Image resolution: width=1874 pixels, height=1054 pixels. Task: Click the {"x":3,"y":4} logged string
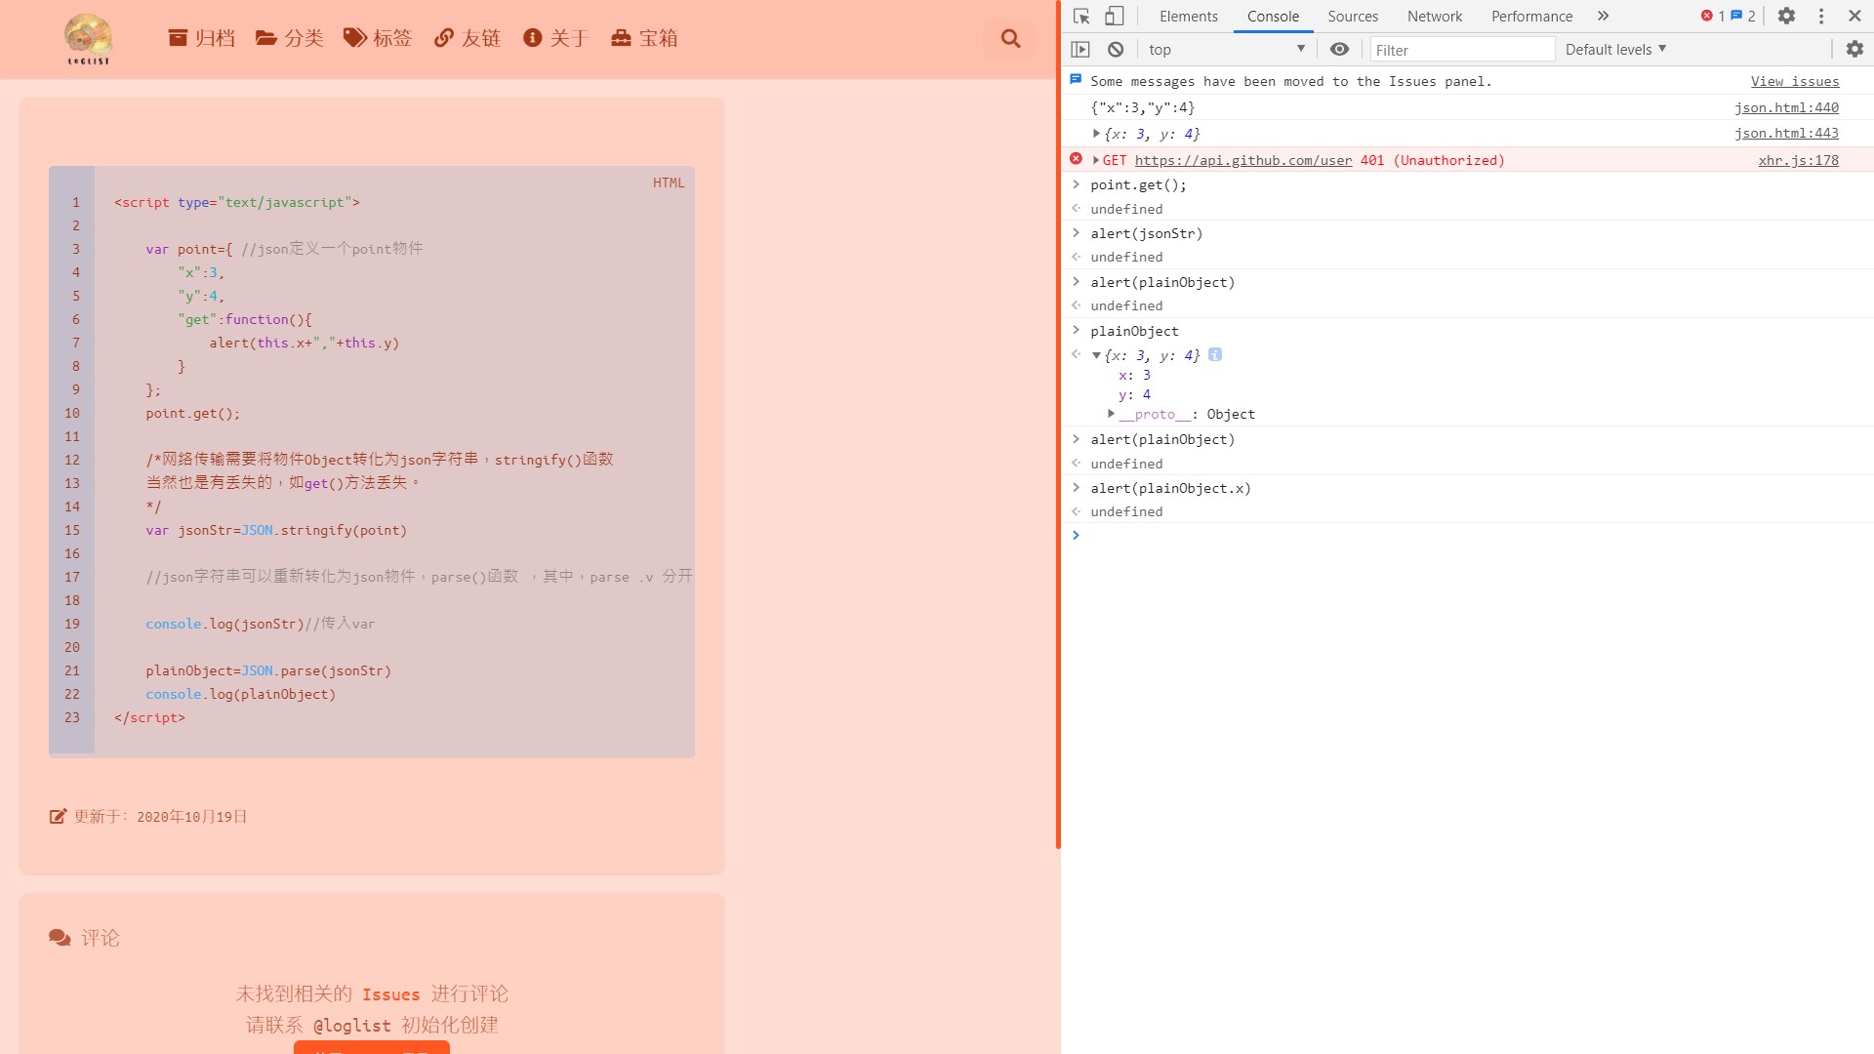[x=1142, y=107]
